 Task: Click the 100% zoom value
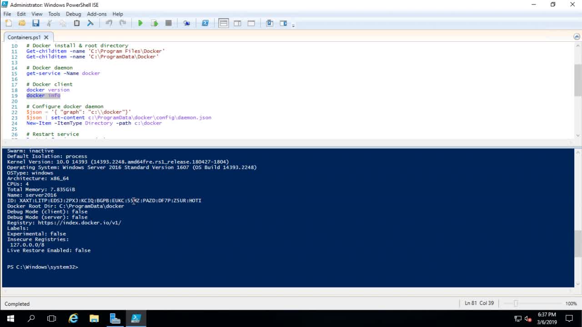tap(571, 303)
